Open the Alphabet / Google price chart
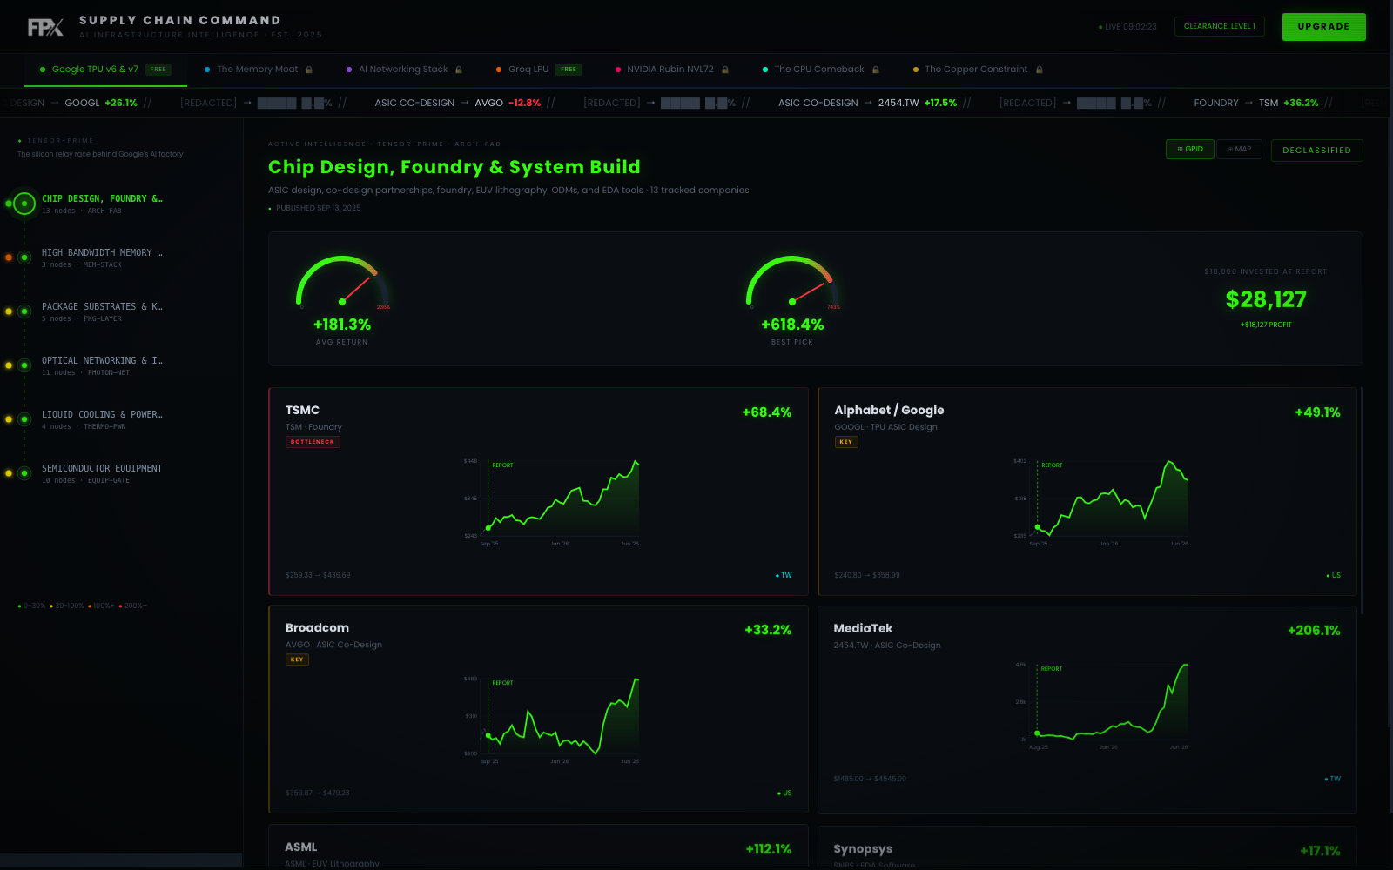 (1100, 502)
